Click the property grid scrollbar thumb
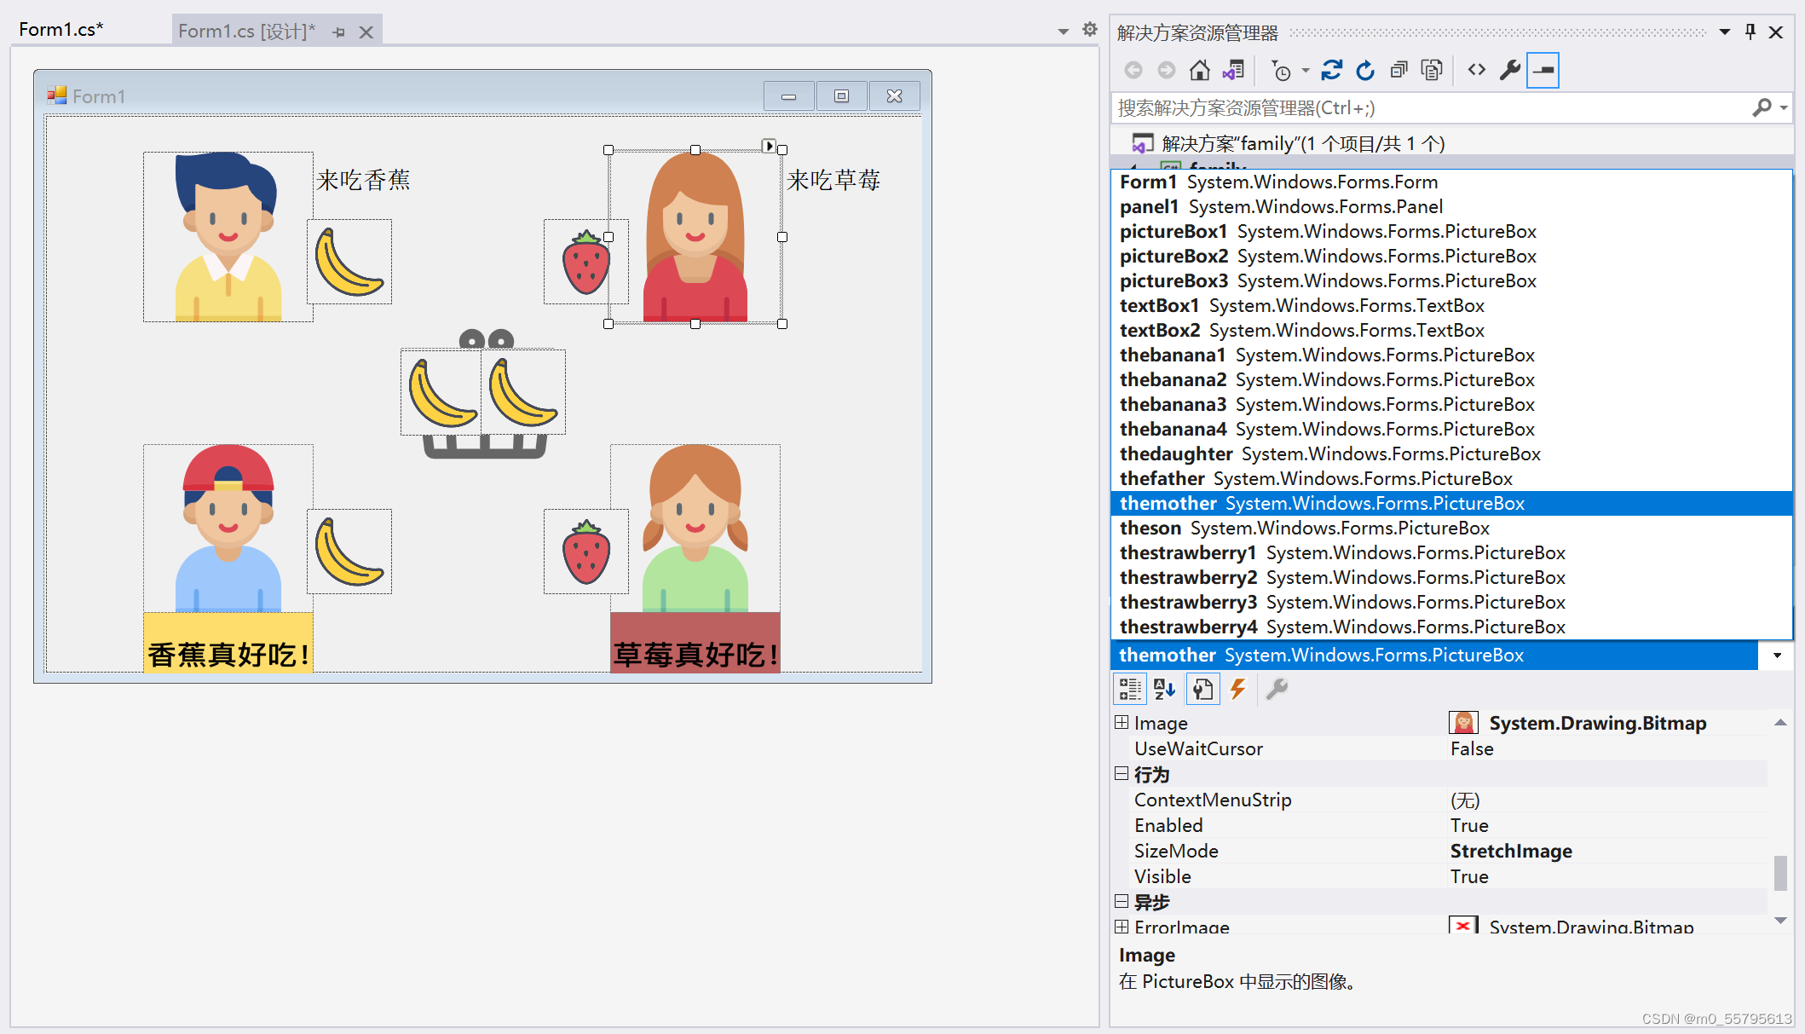Viewport: 1805px width, 1034px height. pyautogui.click(x=1780, y=874)
